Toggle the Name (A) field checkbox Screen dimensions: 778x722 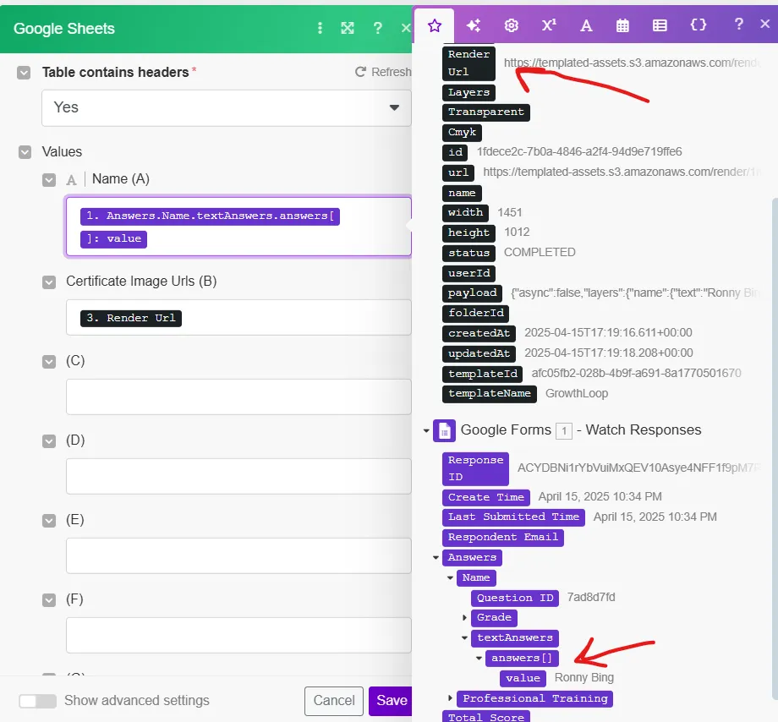tap(49, 179)
